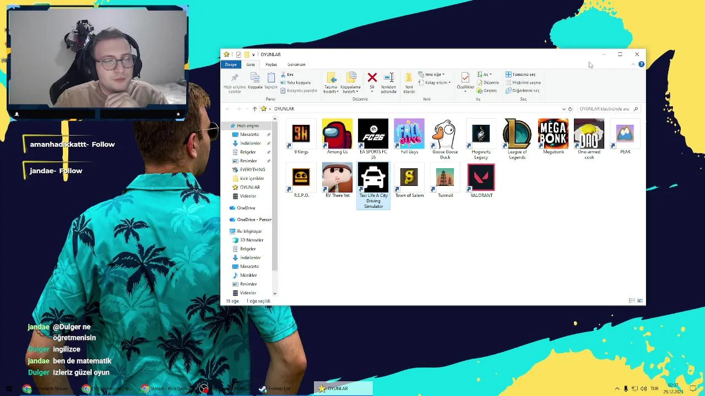Click Kes cut command
The width and height of the screenshot is (705, 396).
pos(287,74)
